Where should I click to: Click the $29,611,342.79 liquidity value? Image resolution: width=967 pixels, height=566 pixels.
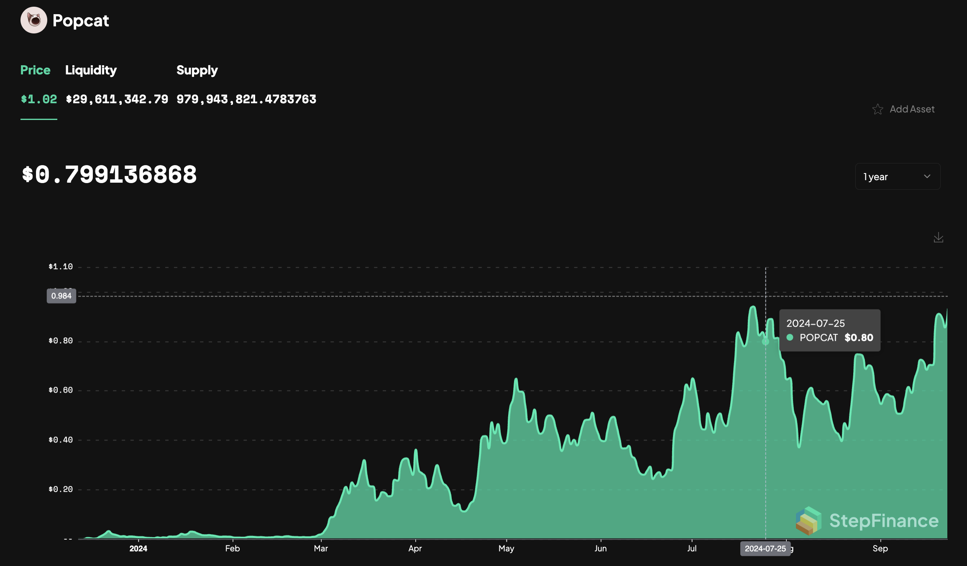point(117,99)
